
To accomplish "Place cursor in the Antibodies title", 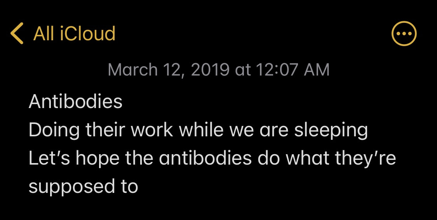I will coord(75,101).
